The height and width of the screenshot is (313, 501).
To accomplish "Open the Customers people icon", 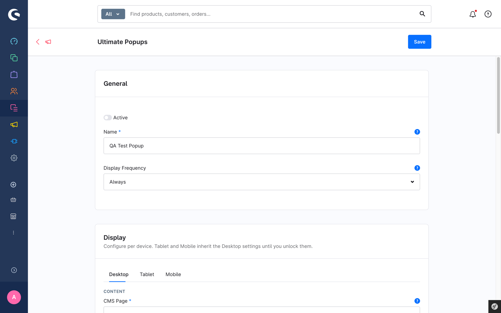I will click(14, 91).
